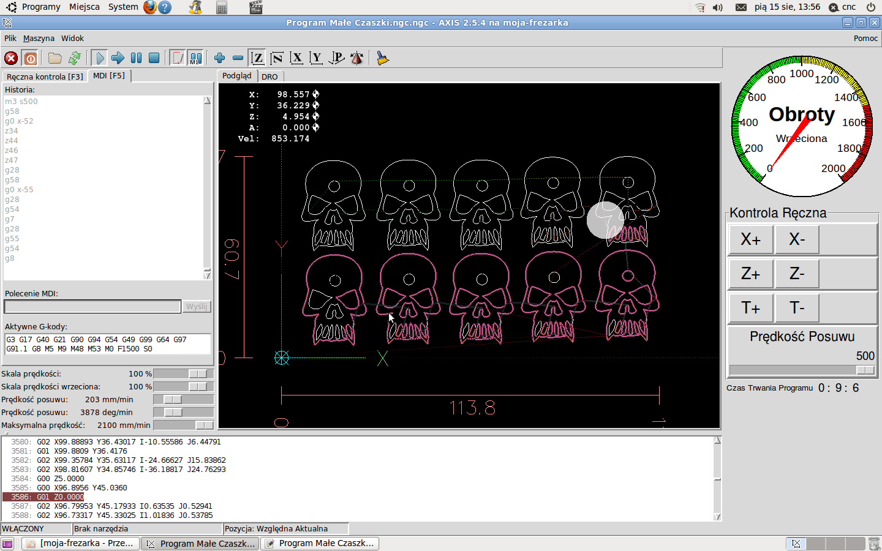This screenshot has width=882, height=551.
Task: Switch to the DRO tab
Action: tap(269, 77)
